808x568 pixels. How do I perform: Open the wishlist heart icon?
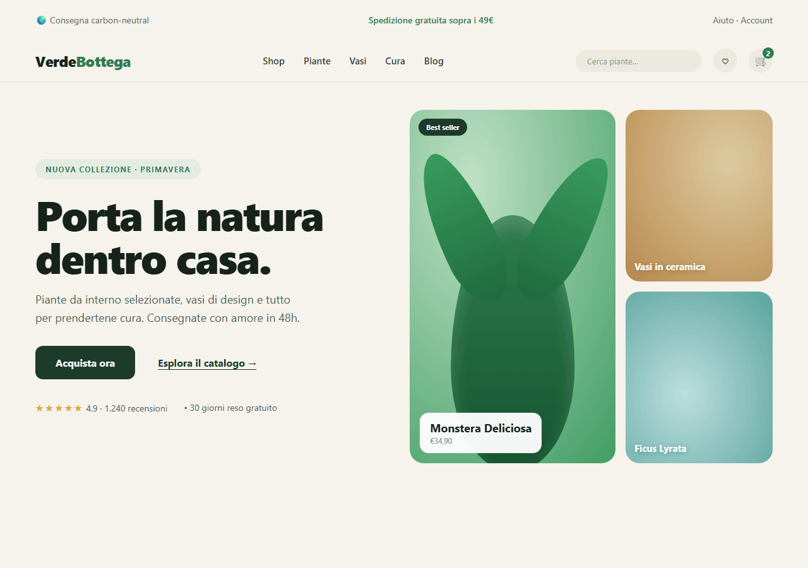pos(725,61)
